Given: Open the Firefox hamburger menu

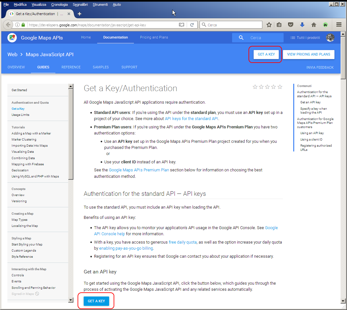Looking at the screenshot, I should coord(339,25).
